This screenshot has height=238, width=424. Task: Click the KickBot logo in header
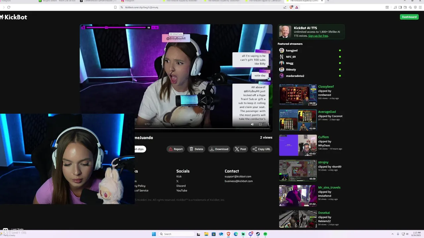14,17
